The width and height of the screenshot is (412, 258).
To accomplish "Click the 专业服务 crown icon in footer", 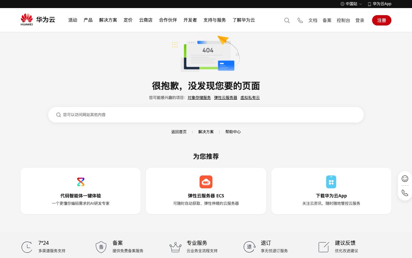I will coord(175,247).
